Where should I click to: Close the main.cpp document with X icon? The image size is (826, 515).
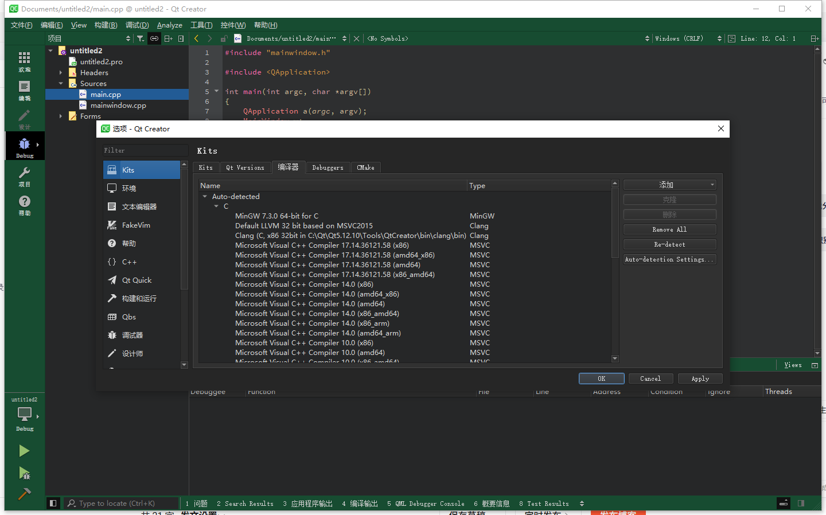[x=356, y=38]
